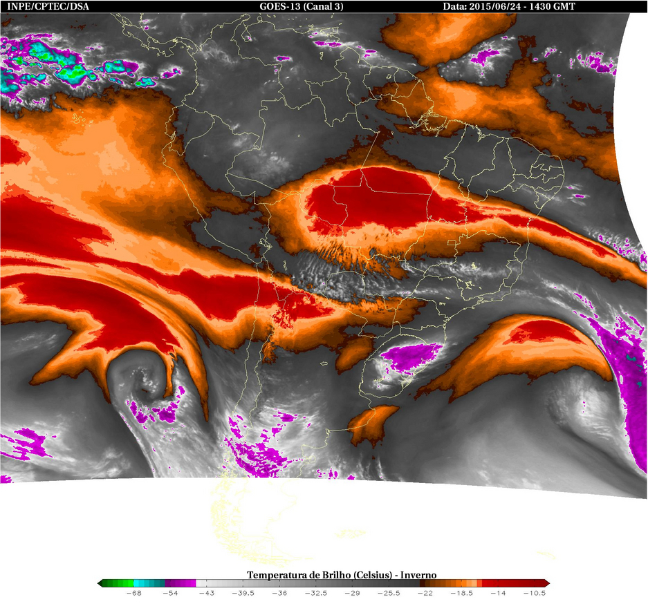Click the -43 legend value
Image resolution: width=648 pixels, height=606 pixels.
click(x=207, y=593)
